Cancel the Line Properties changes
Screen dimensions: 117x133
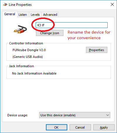pyautogui.click(x=80, y=127)
